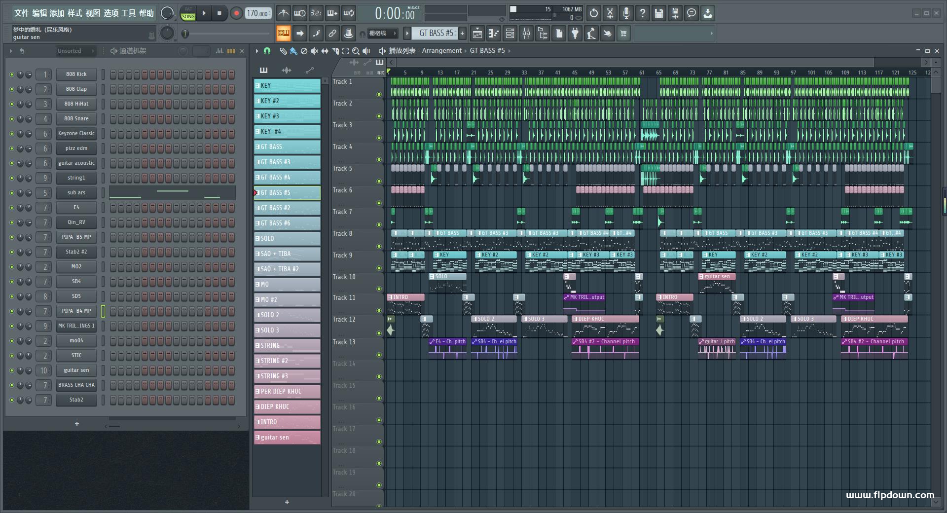Open the 视图 menu

[x=93, y=13]
